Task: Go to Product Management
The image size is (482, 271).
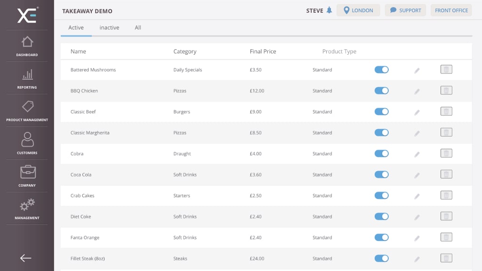Action: coord(27,111)
